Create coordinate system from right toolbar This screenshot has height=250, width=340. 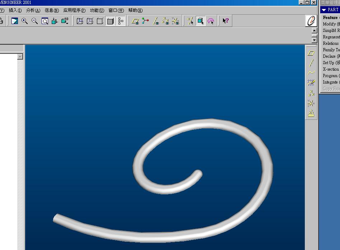click(x=311, y=103)
